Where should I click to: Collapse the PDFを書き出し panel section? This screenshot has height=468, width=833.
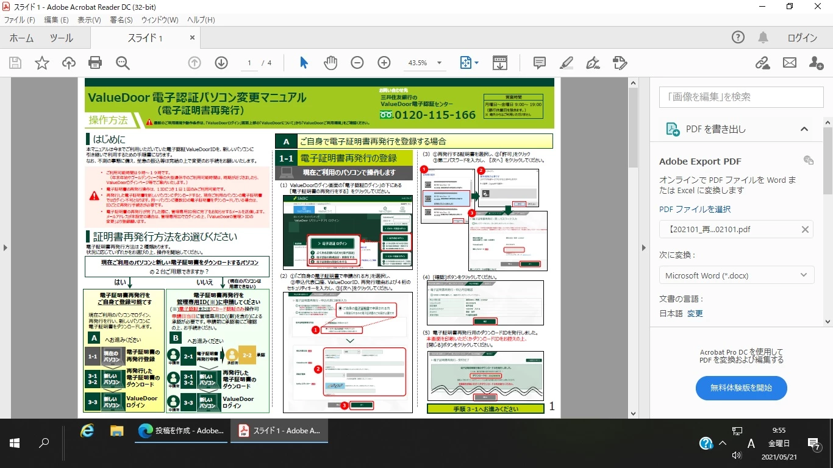coord(804,129)
